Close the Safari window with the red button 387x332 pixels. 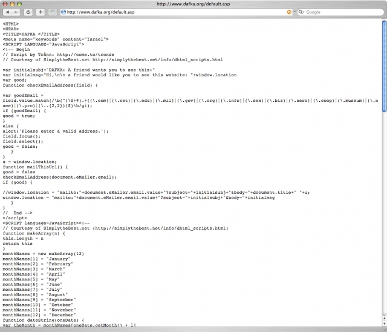tap(5, 4)
